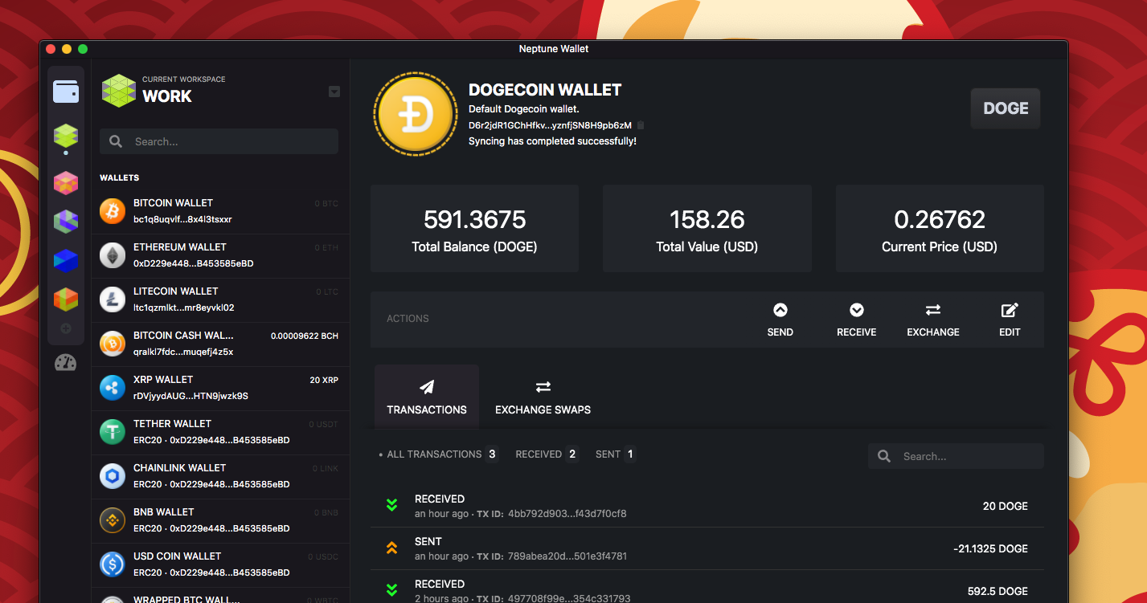Click TX ID 789abea20d...501e3f4781
Screen dimensions: 1147x603
(x=567, y=556)
